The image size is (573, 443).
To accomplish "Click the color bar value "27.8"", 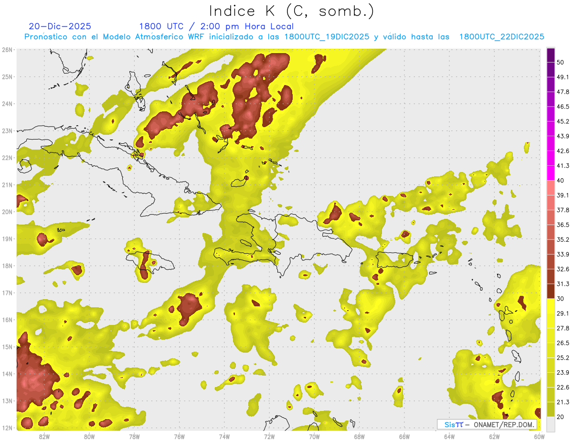I will [563, 328].
